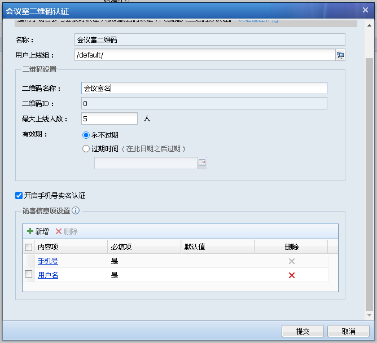Open the 用户名 link

(48, 275)
